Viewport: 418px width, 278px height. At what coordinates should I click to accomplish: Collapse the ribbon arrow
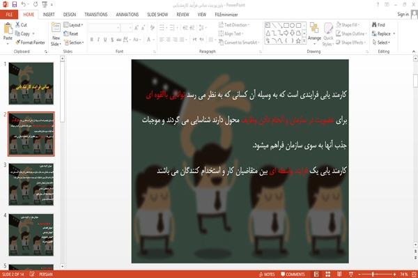[413, 52]
